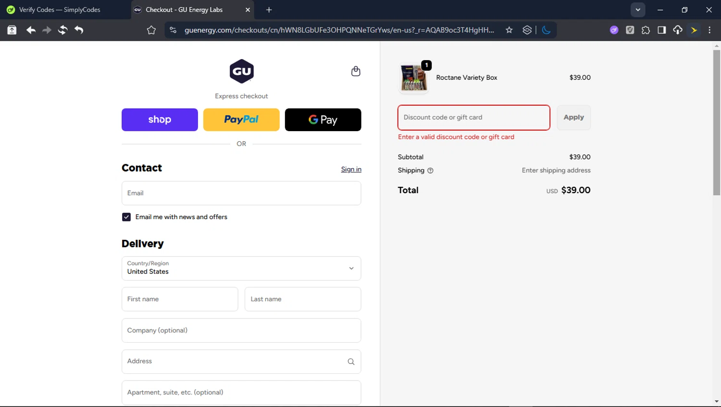
Task: Open a new browser tab
Action: coord(269,10)
